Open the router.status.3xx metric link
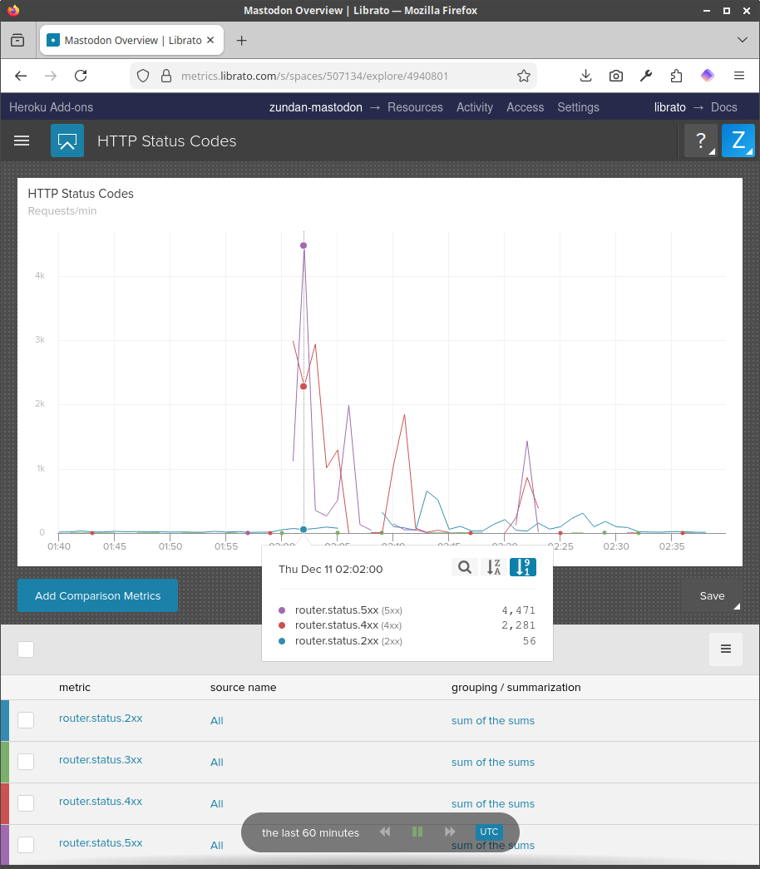The width and height of the screenshot is (760, 869). [x=101, y=760]
